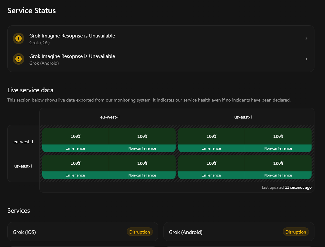This screenshot has height=247, width=325.
Task: Click the 'Last updated 22 seconds ago' text
Action: [287, 187]
